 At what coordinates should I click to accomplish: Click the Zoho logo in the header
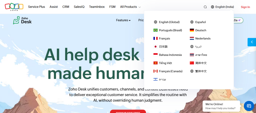(x=14, y=7)
